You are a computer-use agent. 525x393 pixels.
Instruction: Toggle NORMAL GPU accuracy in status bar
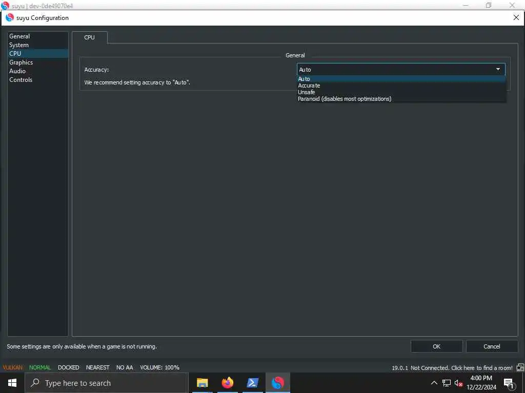click(x=40, y=367)
